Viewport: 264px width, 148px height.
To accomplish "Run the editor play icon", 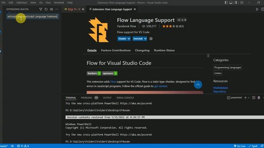I will pos(257,9).
